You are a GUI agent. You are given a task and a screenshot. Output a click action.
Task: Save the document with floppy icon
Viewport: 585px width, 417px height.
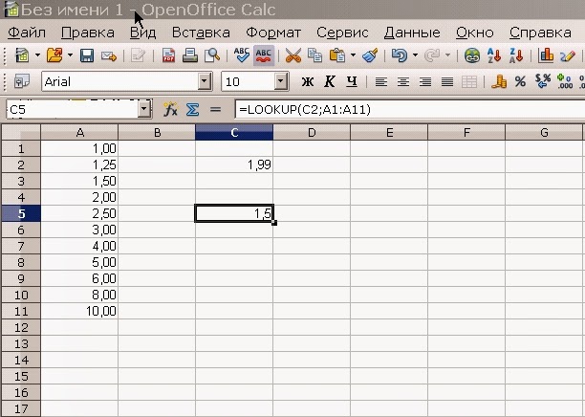(x=87, y=55)
